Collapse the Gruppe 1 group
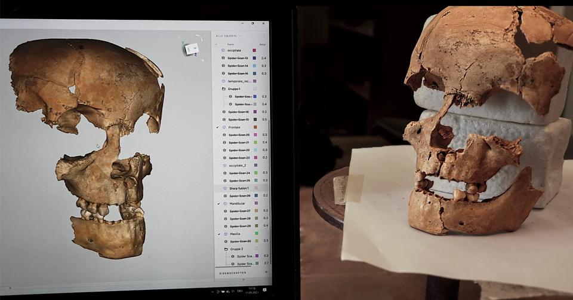 point(218,88)
